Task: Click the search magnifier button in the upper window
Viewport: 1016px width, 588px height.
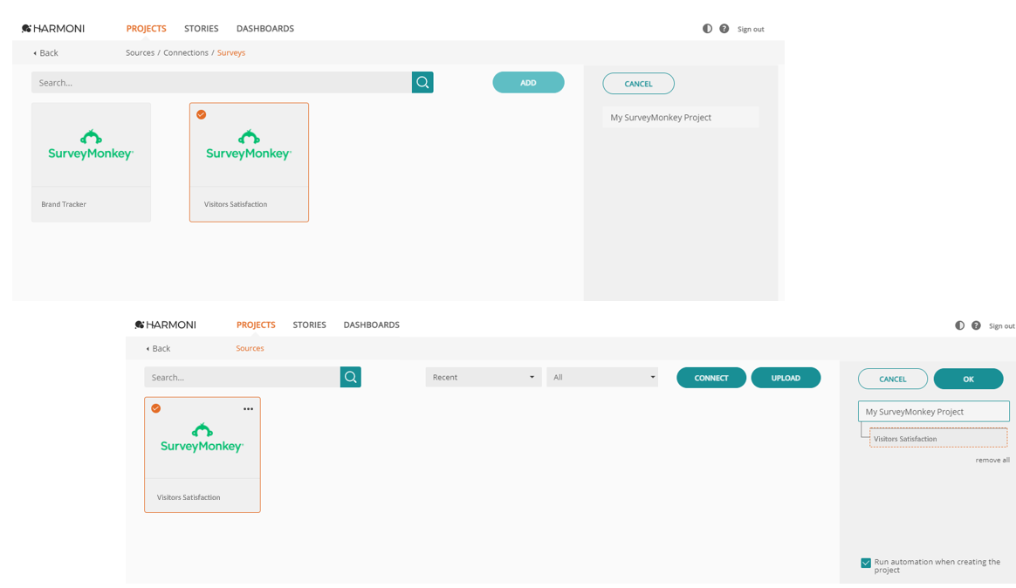Action: (422, 82)
